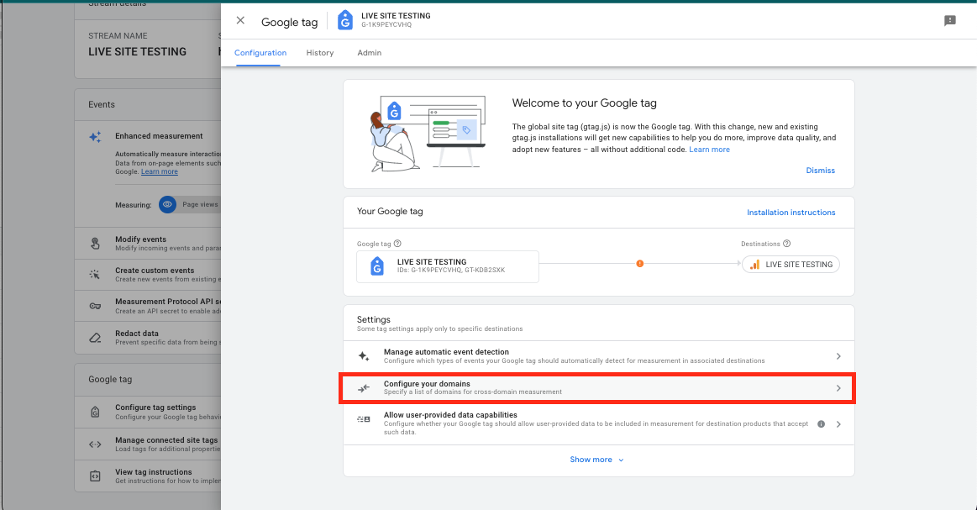977x510 pixels.
Task: Open the Admin tab
Action: tap(370, 53)
